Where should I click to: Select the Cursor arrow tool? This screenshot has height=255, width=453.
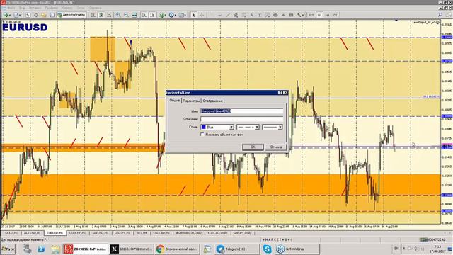click(193, 15)
